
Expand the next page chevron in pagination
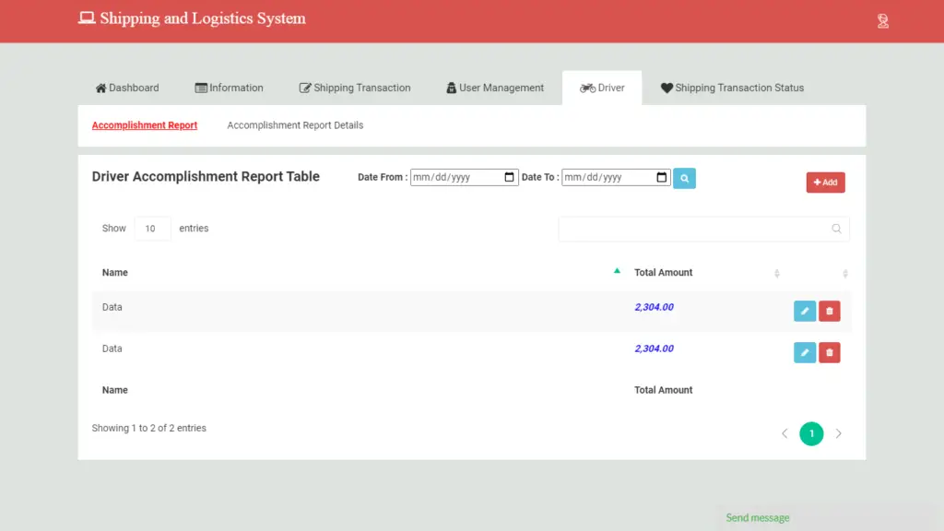coord(838,433)
